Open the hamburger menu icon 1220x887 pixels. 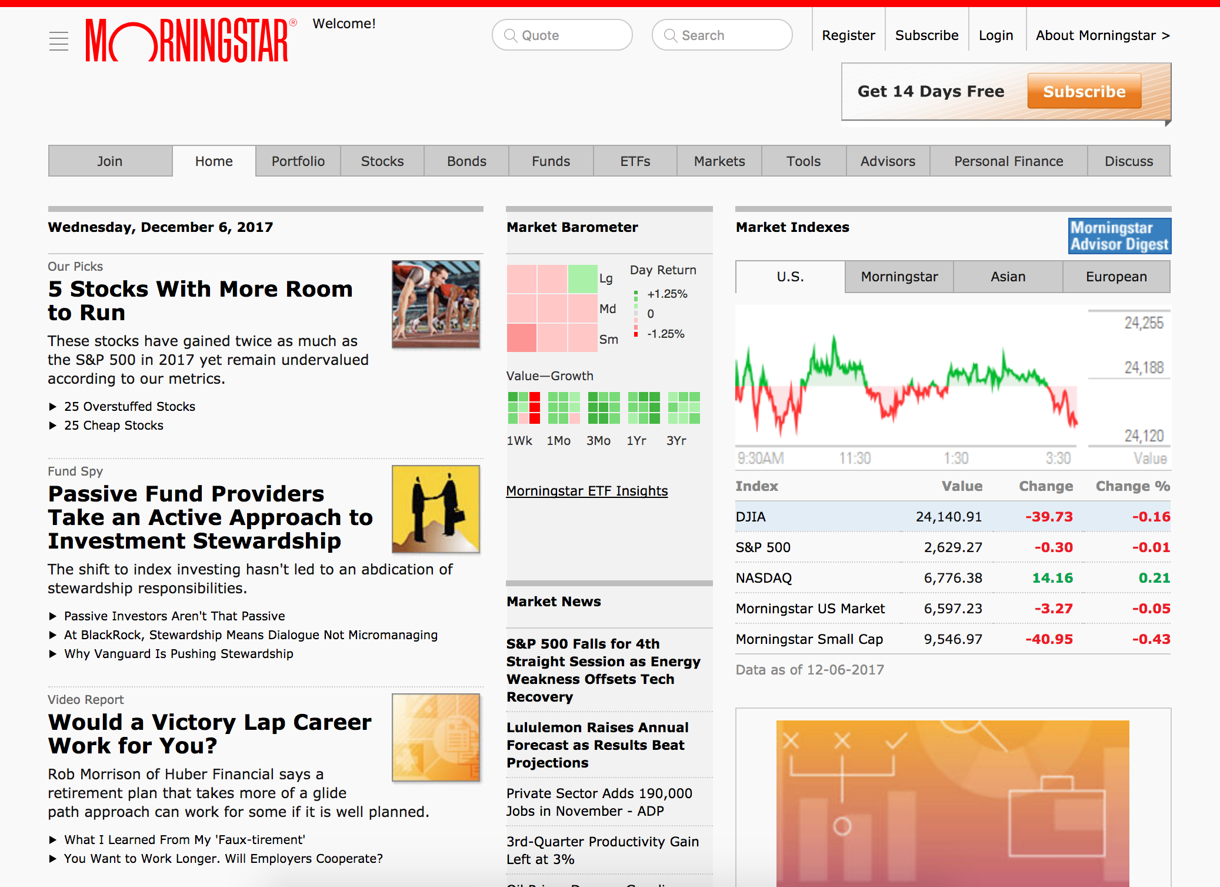(x=59, y=41)
